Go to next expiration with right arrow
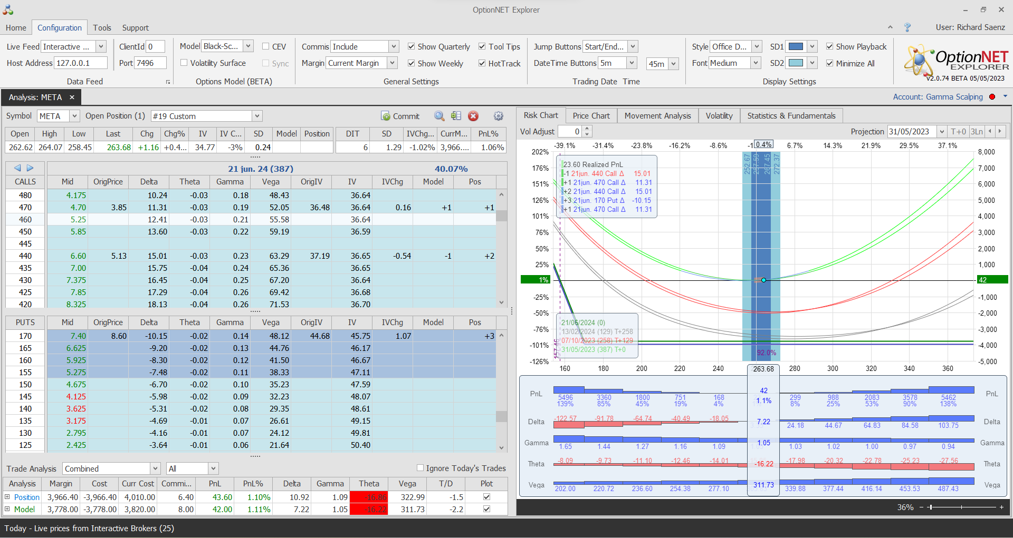 click(x=30, y=168)
